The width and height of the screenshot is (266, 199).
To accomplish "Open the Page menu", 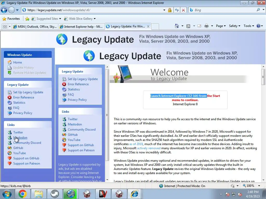I will [221, 26].
